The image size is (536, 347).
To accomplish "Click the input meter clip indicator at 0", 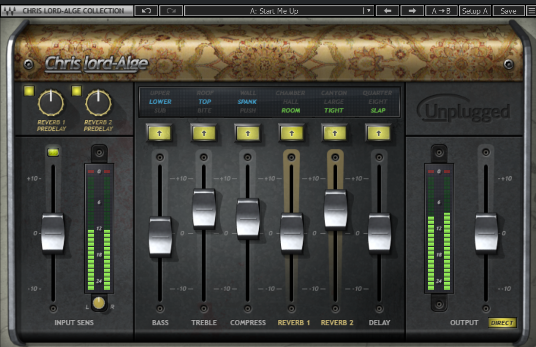I will click(99, 171).
